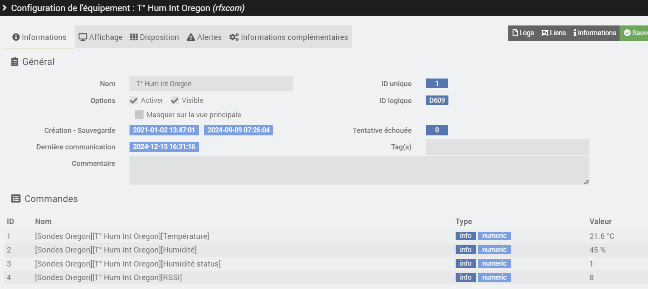Click inside the Commentaire text area
Screen dimensions: 648x289
(359, 170)
